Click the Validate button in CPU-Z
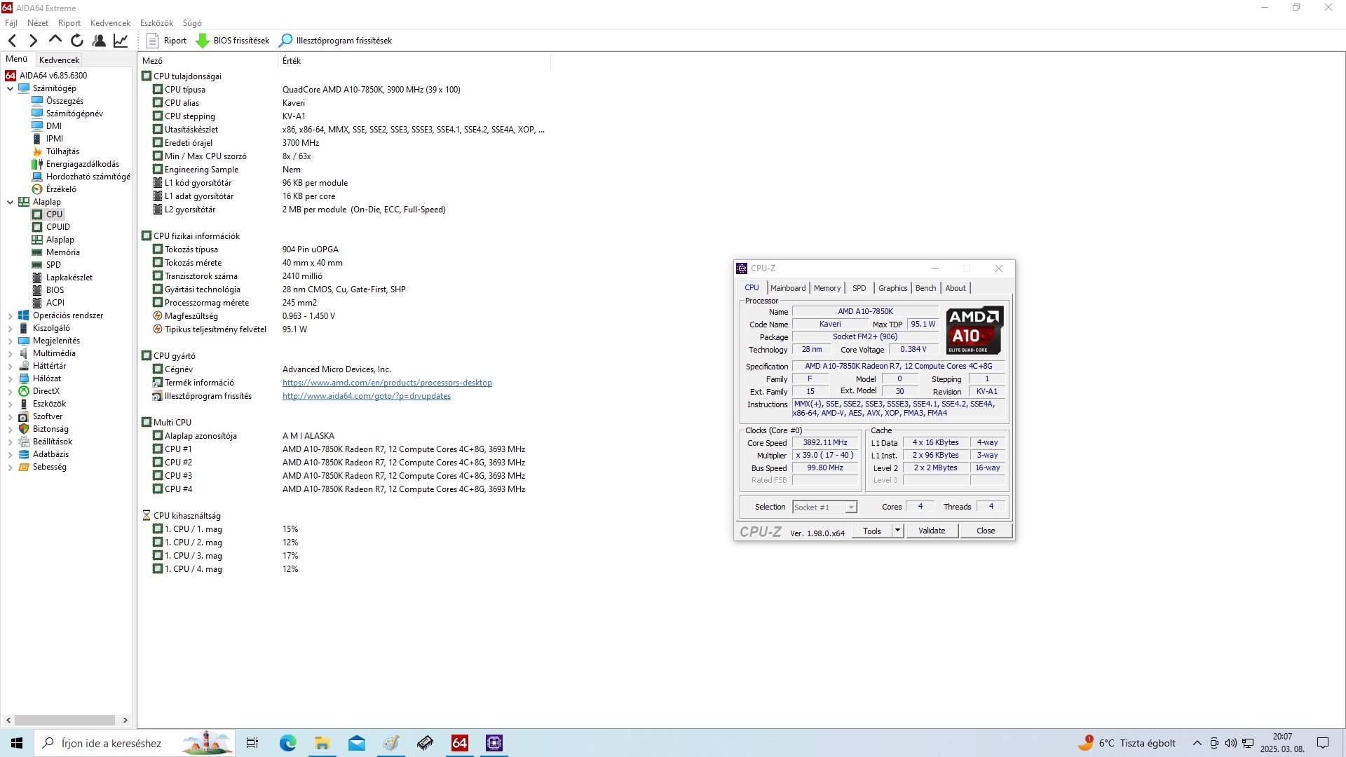Image resolution: width=1346 pixels, height=757 pixels. click(x=931, y=531)
